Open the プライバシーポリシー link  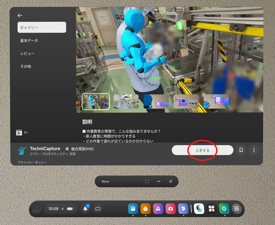pyautogui.click(x=32, y=162)
